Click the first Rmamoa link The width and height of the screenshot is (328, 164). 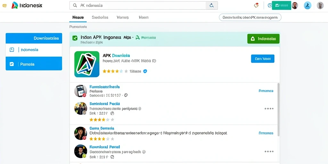point(266,91)
